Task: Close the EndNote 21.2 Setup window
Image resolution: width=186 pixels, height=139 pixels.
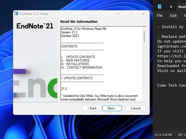Action: pyautogui.click(x=143, y=14)
